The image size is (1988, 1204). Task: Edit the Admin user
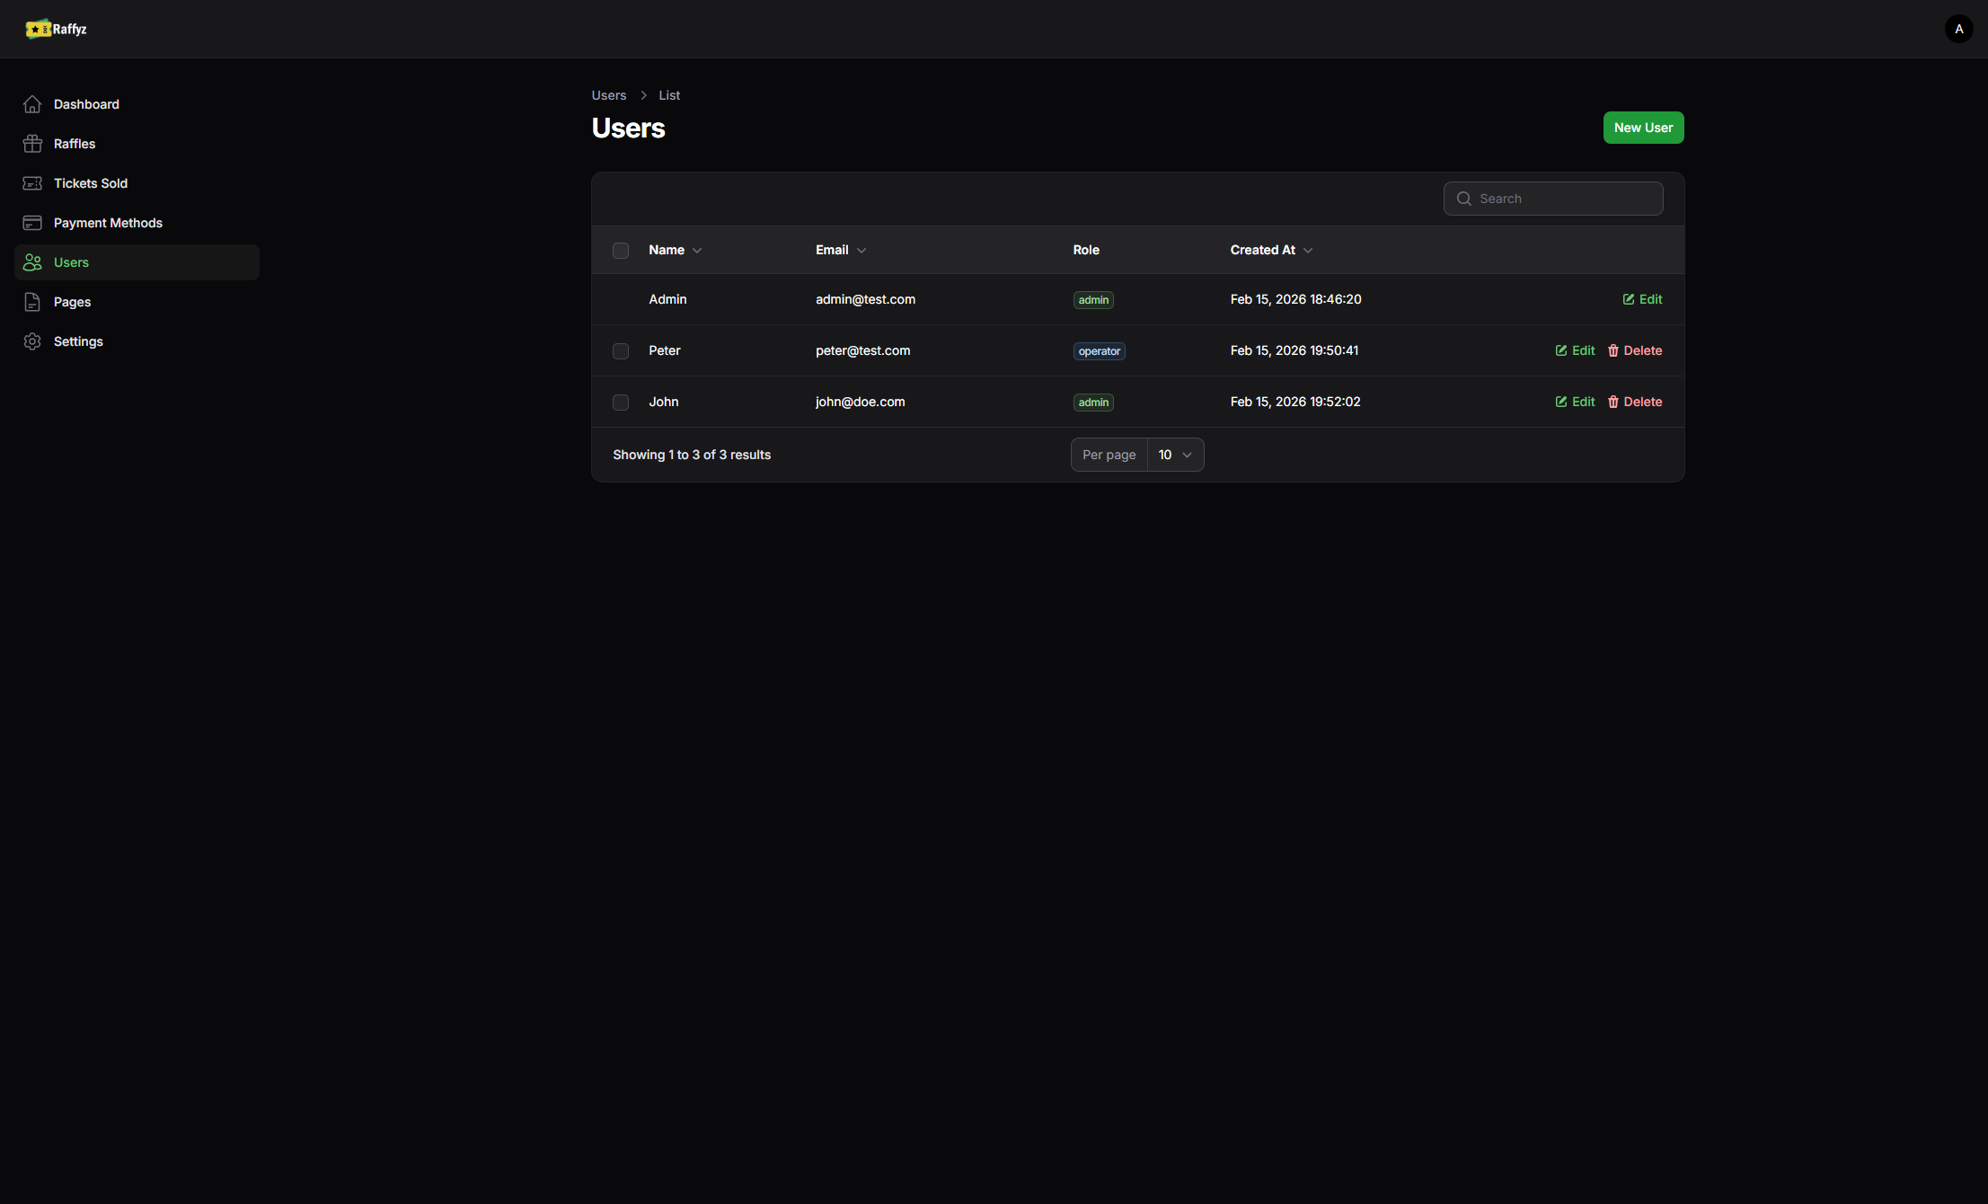click(x=1642, y=299)
